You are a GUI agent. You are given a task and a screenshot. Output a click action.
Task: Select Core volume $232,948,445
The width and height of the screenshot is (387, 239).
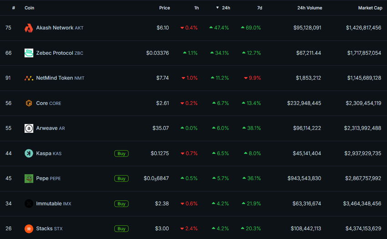pos(304,103)
